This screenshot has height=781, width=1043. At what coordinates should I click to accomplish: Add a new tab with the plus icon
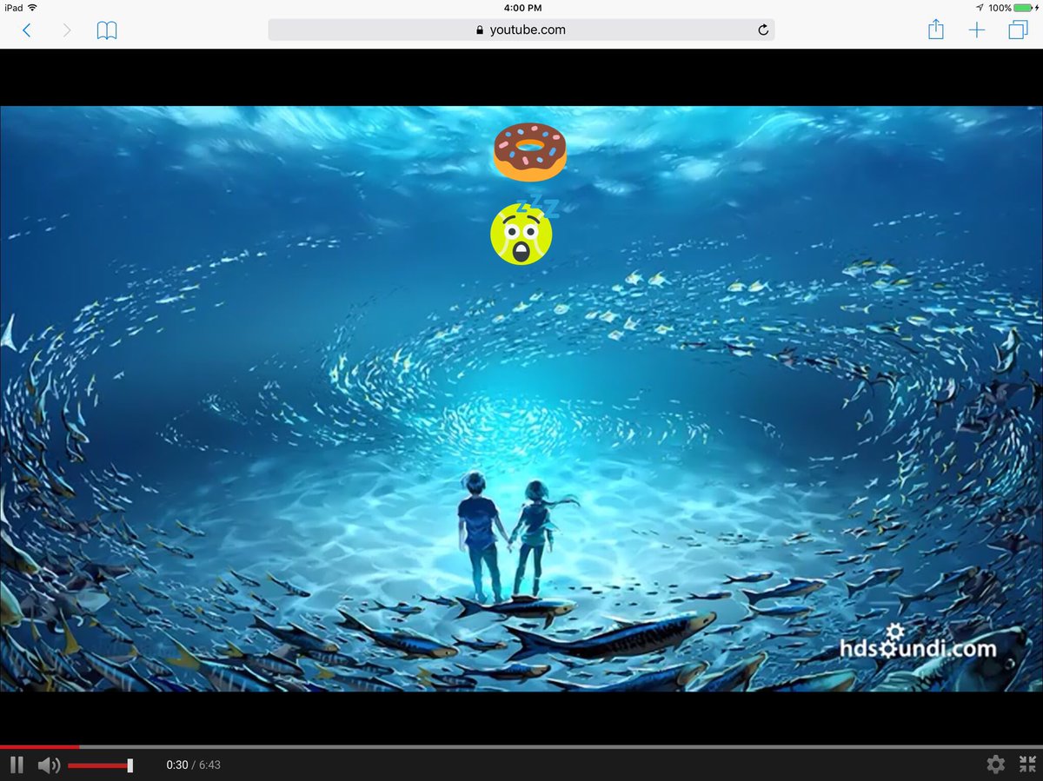point(977,30)
